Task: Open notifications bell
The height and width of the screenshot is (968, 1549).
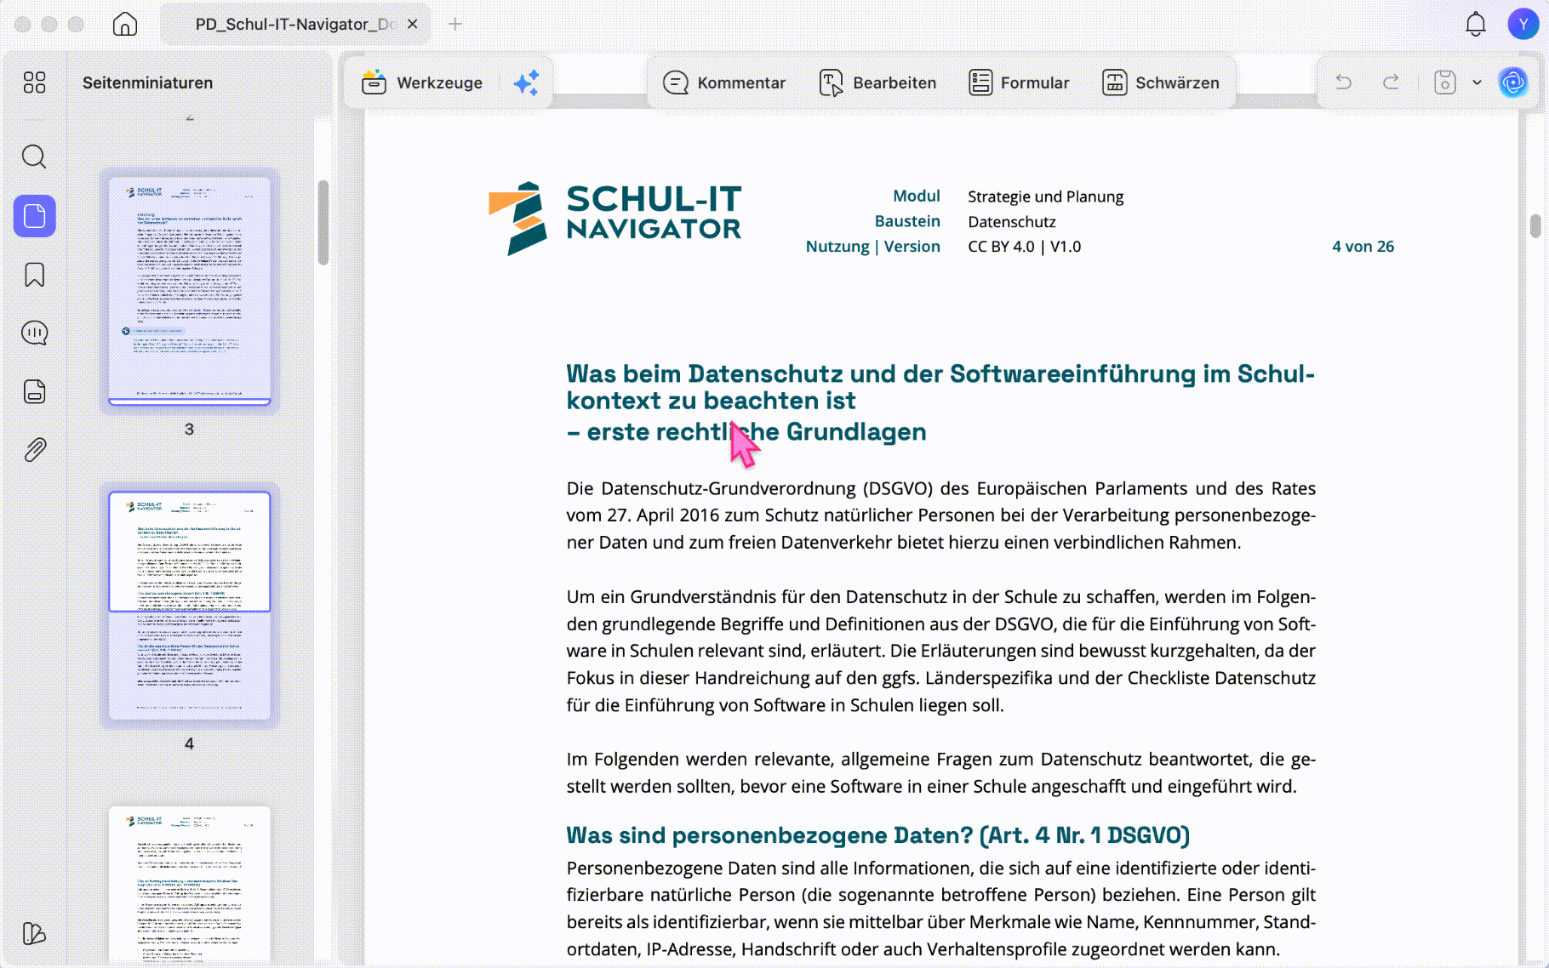Action: coord(1476,24)
